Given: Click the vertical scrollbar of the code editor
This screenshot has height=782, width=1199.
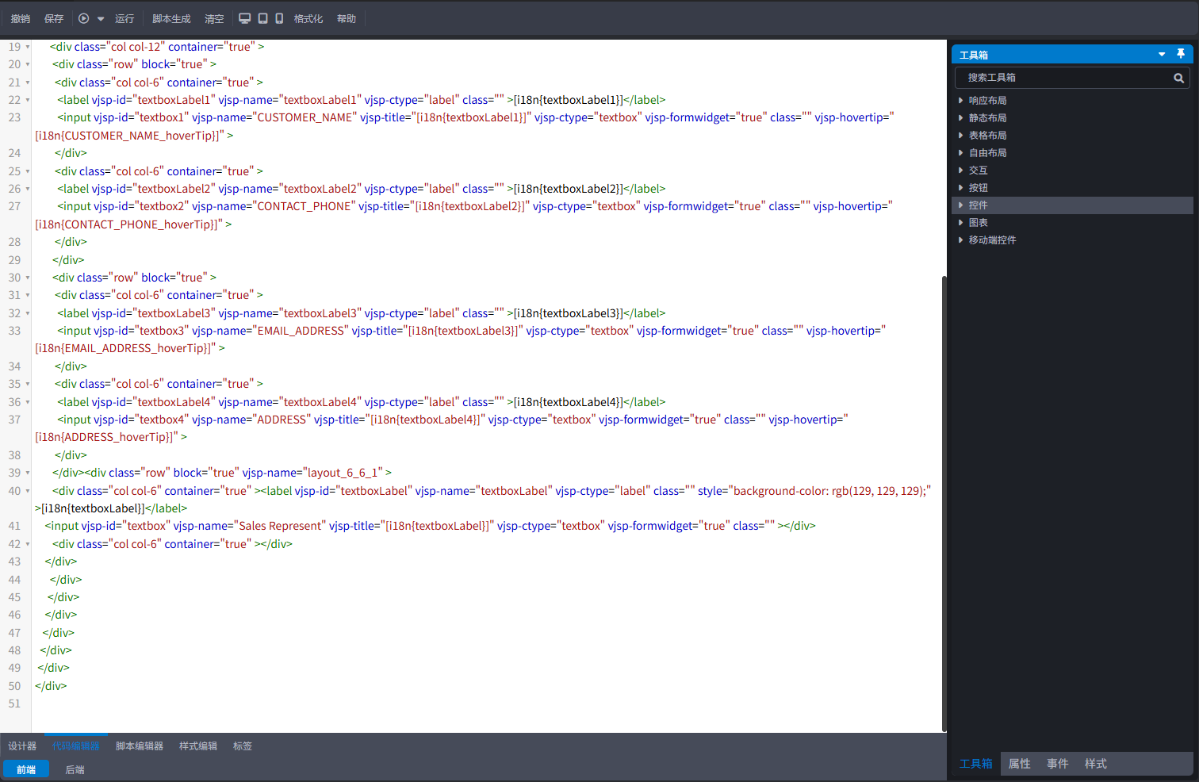Looking at the screenshot, I should tap(944, 500).
